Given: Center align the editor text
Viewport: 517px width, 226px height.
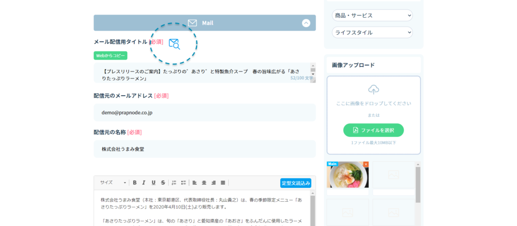Looking at the screenshot, I should (204, 183).
